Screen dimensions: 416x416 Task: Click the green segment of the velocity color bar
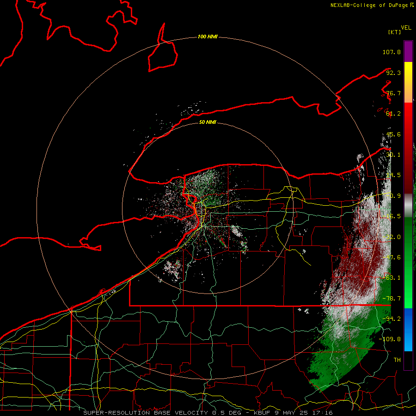point(408,263)
